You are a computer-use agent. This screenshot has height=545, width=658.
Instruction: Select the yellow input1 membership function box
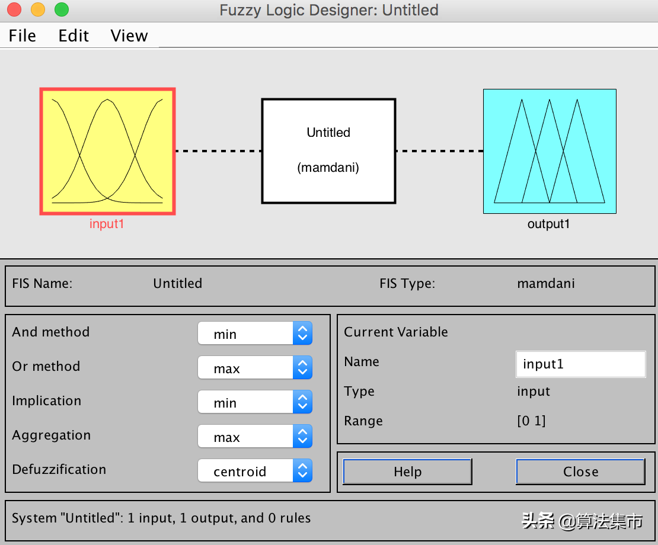(x=107, y=151)
